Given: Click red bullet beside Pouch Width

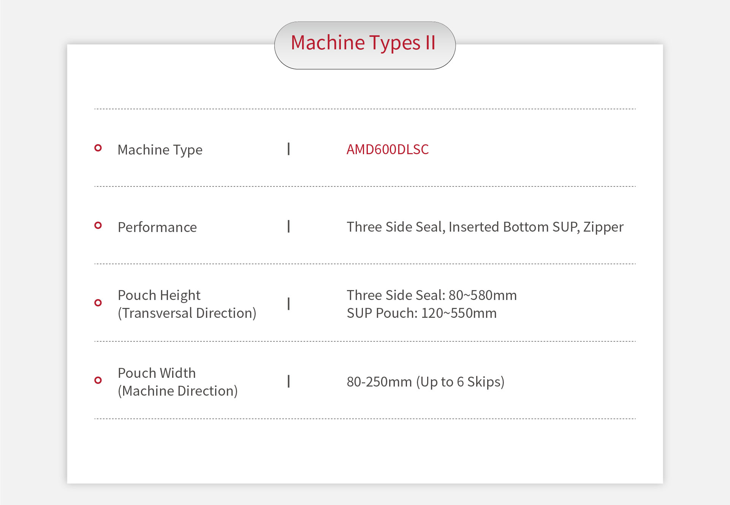Looking at the screenshot, I should pyautogui.click(x=98, y=380).
